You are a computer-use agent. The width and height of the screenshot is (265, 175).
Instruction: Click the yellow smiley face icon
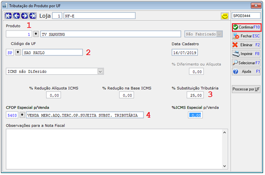(x=225, y=16)
